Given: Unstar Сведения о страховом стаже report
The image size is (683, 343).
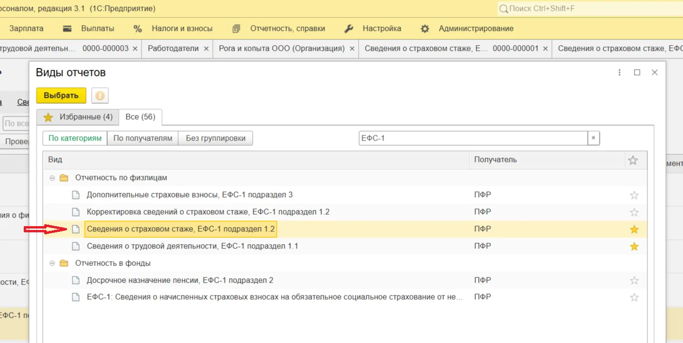Looking at the screenshot, I should click(x=634, y=229).
